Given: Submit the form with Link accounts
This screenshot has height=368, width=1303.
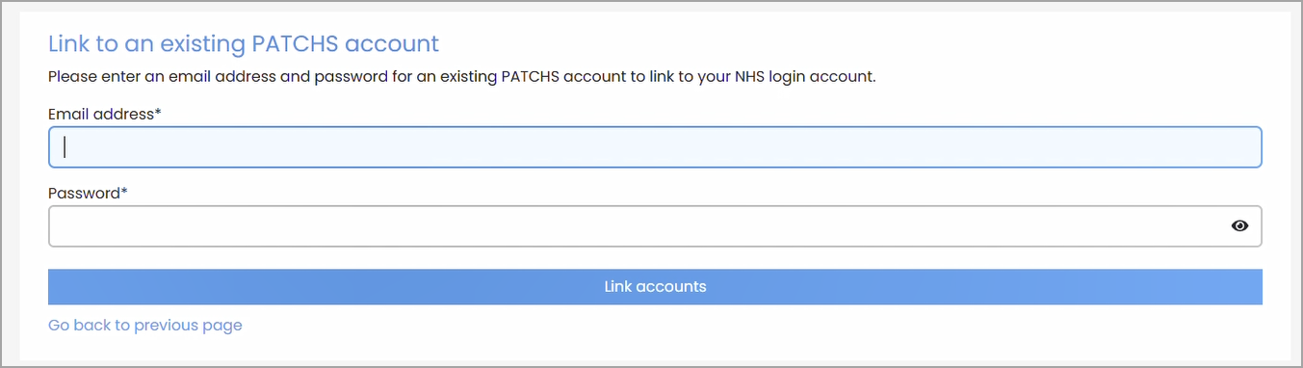Looking at the screenshot, I should click(x=655, y=286).
